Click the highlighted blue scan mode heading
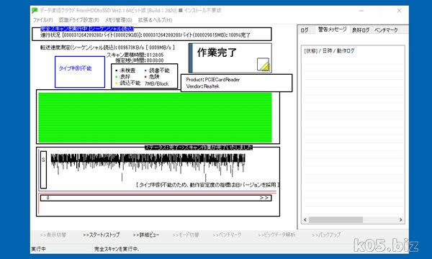Image resolution: width=432 pixels, height=259 pixels. coord(87,29)
